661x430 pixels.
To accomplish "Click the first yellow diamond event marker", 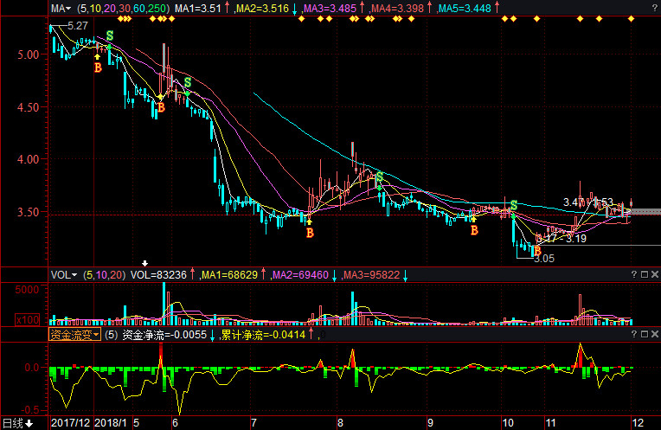I will (x=119, y=18).
